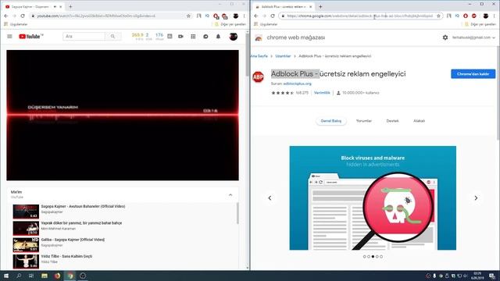
Task: Open new tab in YouTube window
Action: [70, 6]
